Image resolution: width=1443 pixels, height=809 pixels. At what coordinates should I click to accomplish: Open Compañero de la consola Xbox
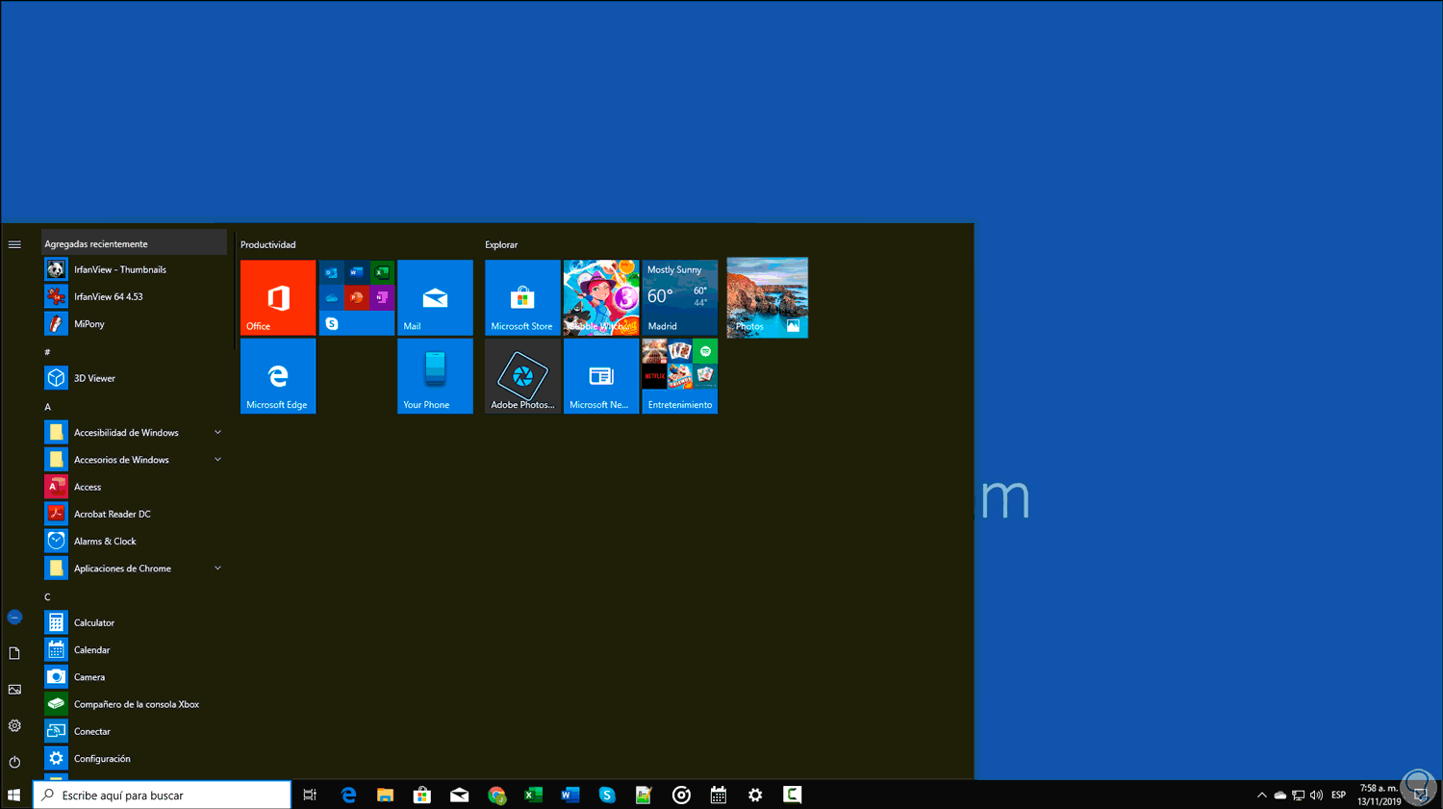tap(135, 704)
